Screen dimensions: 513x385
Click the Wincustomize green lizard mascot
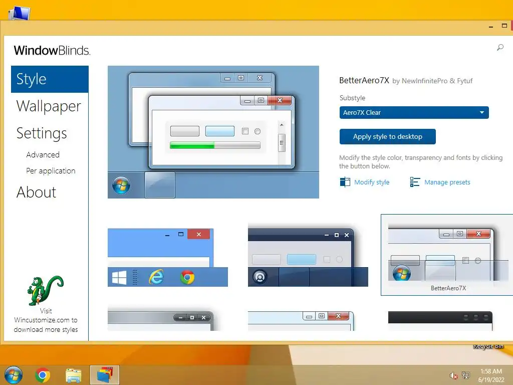pos(45,290)
